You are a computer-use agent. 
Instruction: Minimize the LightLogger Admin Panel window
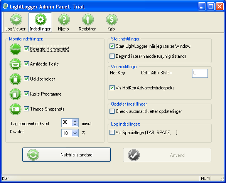(x=202, y=6)
